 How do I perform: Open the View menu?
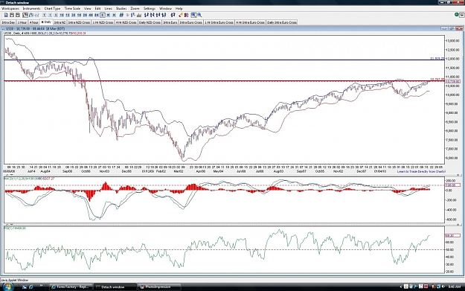pos(88,8)
